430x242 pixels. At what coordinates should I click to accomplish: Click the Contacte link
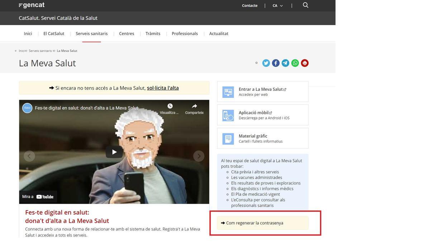click(x=249, y=5)
